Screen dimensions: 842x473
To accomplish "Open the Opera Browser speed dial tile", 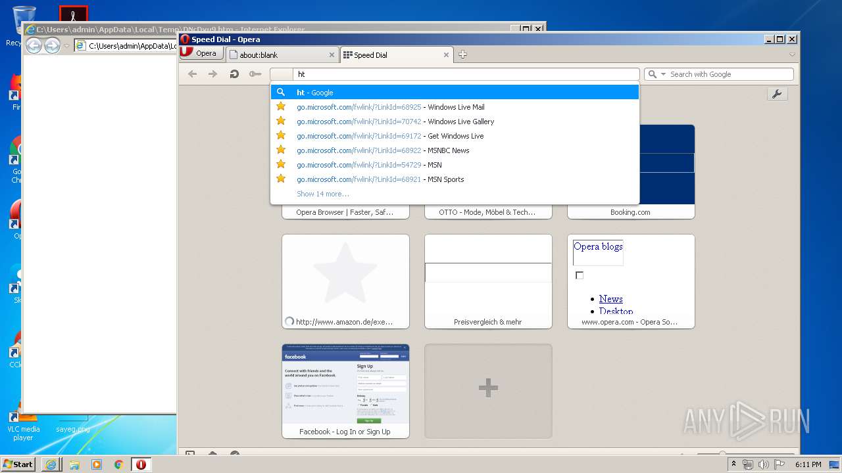I will [x=345, y=212].
